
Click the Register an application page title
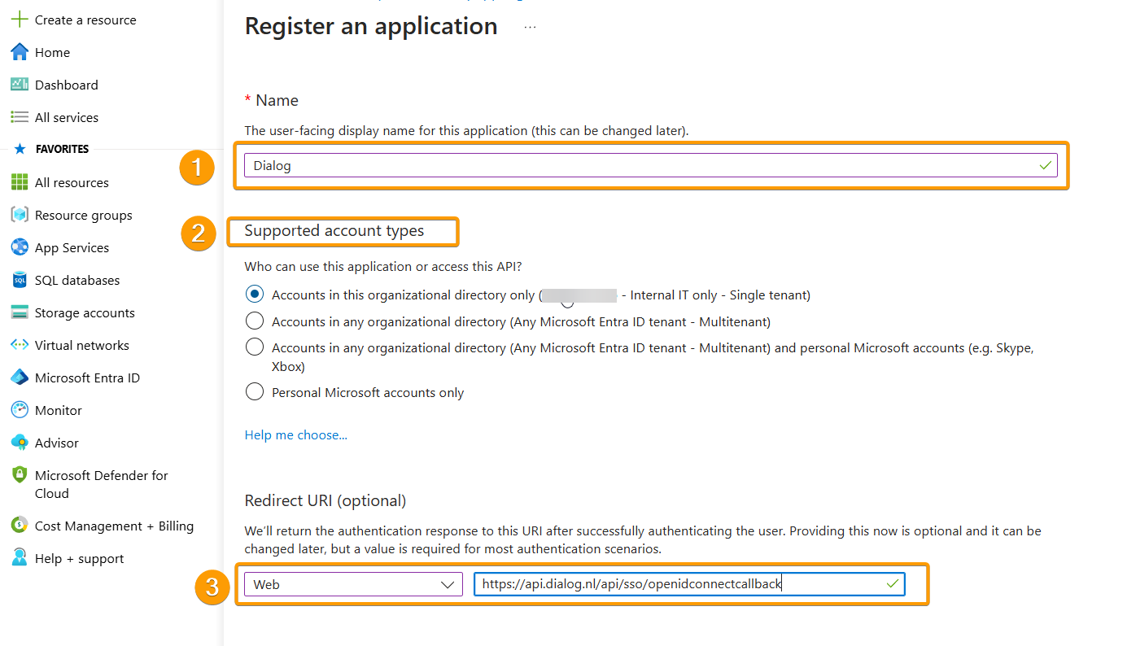coord(371,26)
